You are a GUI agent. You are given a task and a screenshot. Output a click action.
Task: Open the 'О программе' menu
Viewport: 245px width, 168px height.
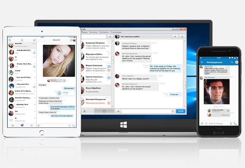pyautogui.click(x=116, y=32)
